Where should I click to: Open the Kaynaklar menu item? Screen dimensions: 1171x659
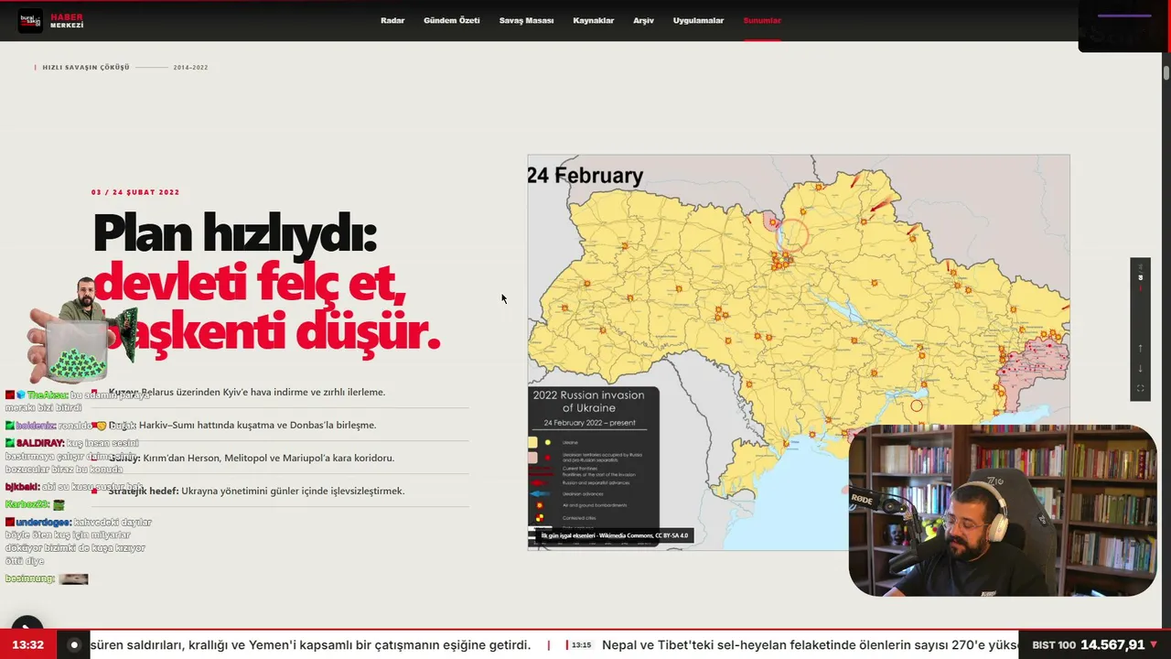tap(593, 20)
